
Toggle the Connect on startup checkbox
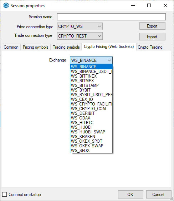click(5, 194)
